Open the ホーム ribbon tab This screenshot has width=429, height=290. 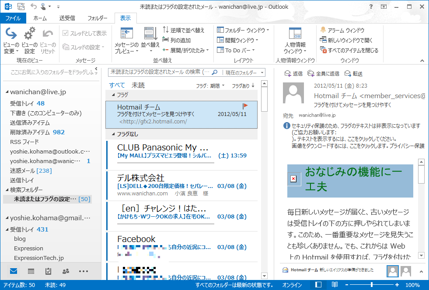pyautogui.click(x=40, y=18)
